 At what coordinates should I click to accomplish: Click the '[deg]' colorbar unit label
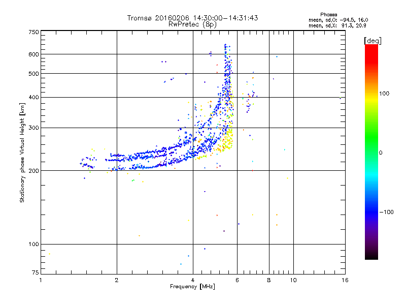(x=373, y=41)
